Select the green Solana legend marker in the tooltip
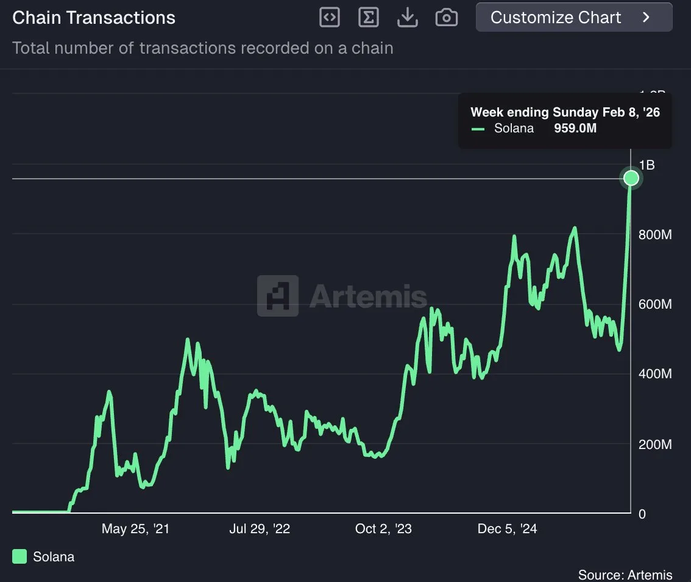The height and width of the screenshot is (582, 691). tap(478, 129)
